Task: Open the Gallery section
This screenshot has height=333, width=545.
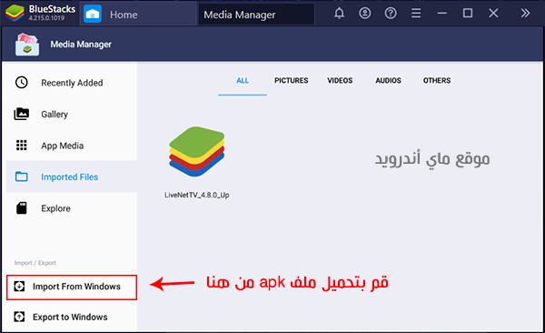Action: (71, 115)
